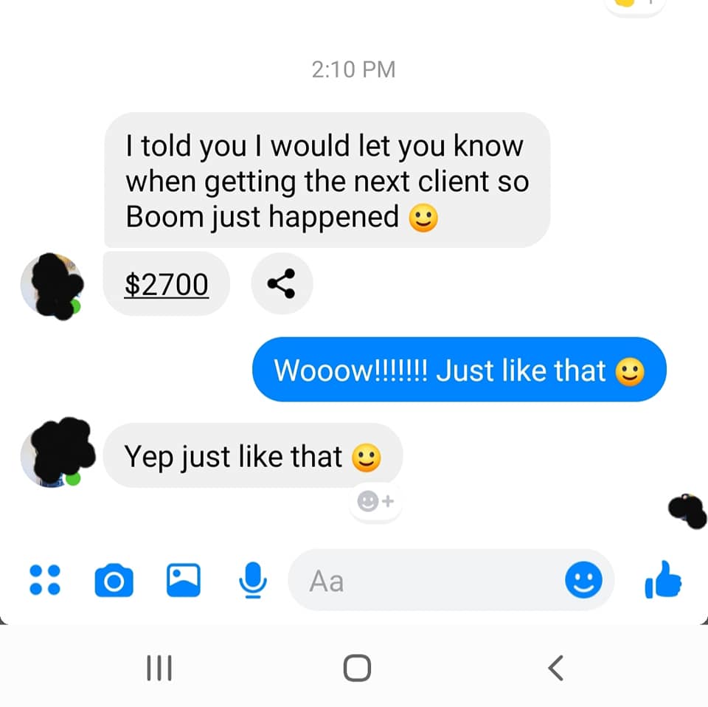
Task: Add reaction to 'Yep just like that'
Action: [375, 501]
